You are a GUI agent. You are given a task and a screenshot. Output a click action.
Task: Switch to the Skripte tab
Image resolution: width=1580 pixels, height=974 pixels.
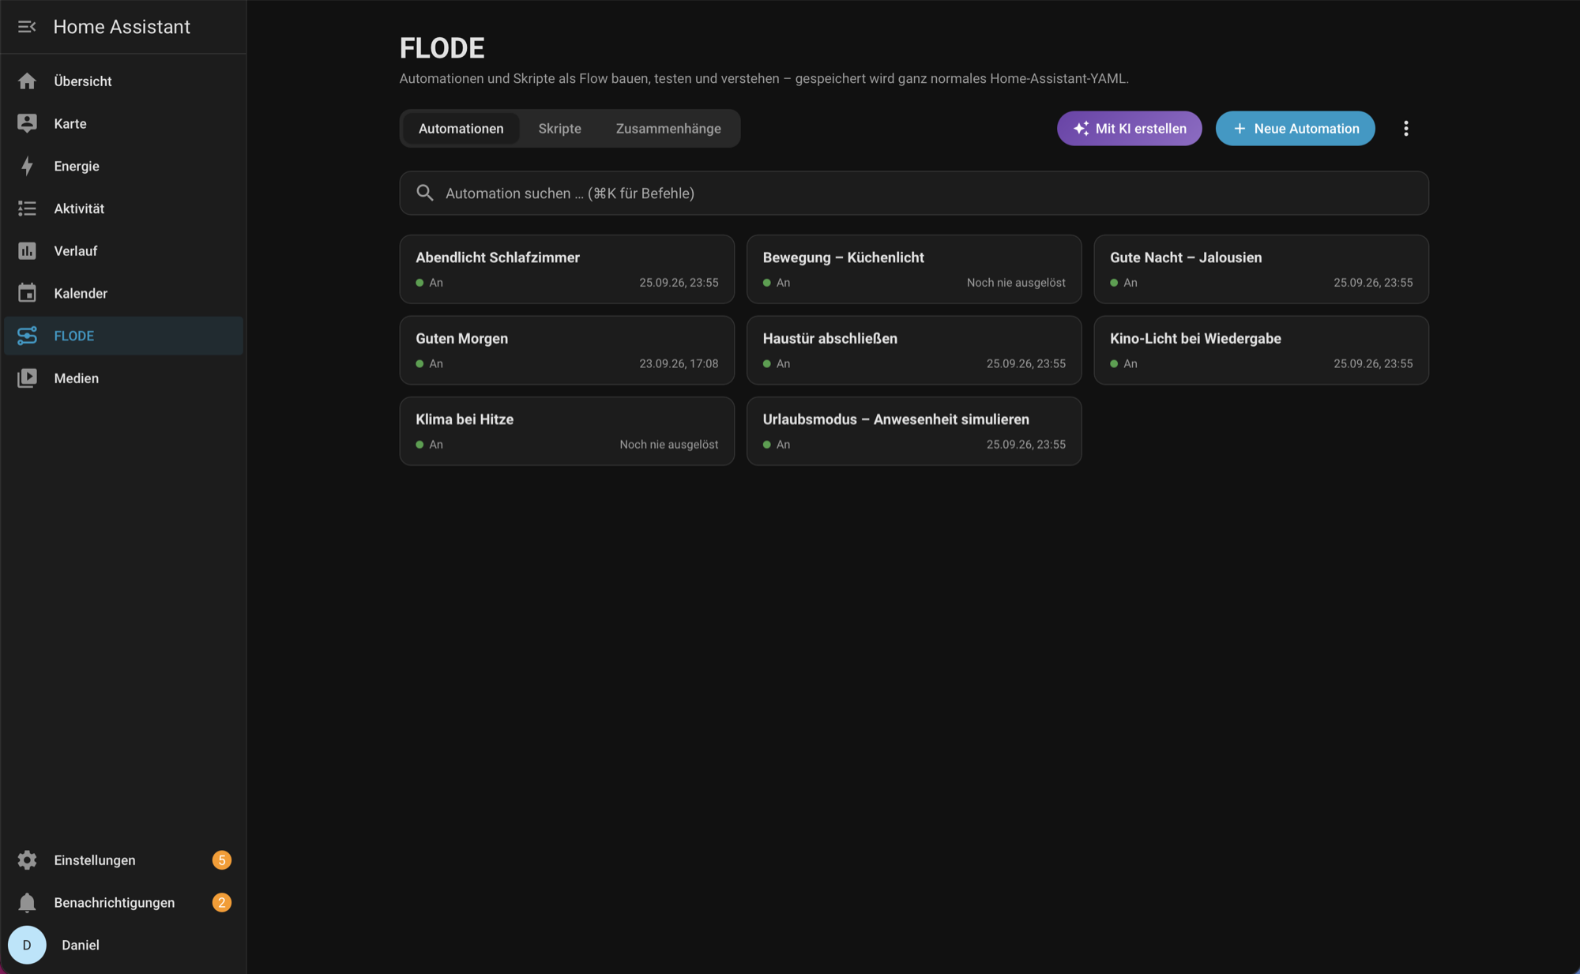pos(560,129)
